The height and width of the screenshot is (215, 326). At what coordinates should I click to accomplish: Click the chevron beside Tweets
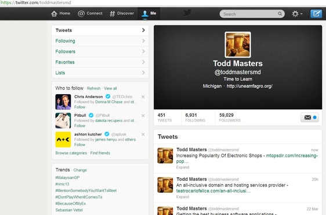pyautogui.click(x=143, y=30)
